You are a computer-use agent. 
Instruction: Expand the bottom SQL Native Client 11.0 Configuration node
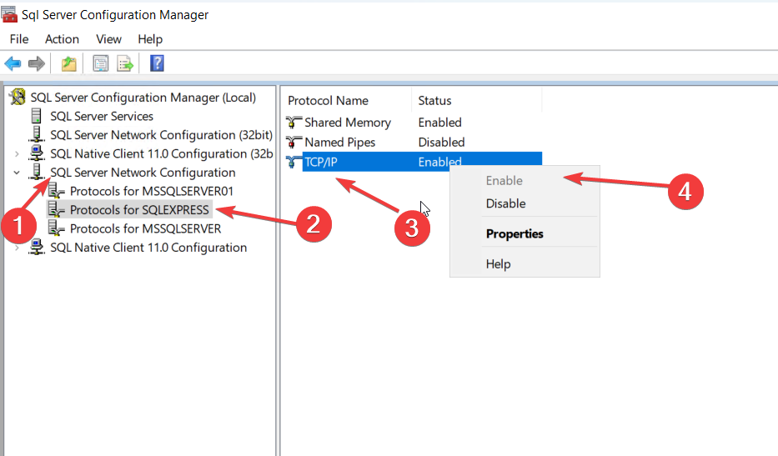click(x=17, y=247)
